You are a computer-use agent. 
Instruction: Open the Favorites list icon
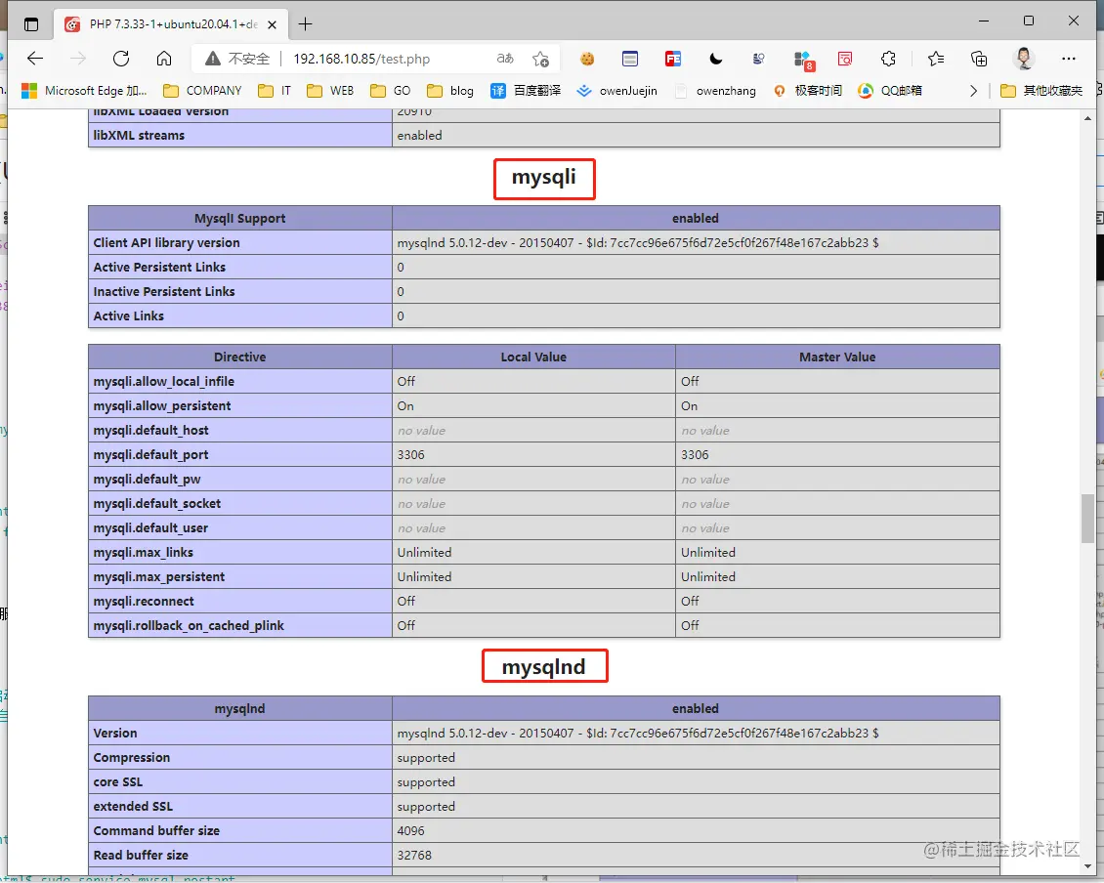point(936,59)
